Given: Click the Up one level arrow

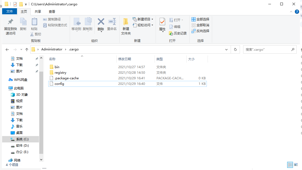Looking at the screenshot, I should [x=27, y=50].
